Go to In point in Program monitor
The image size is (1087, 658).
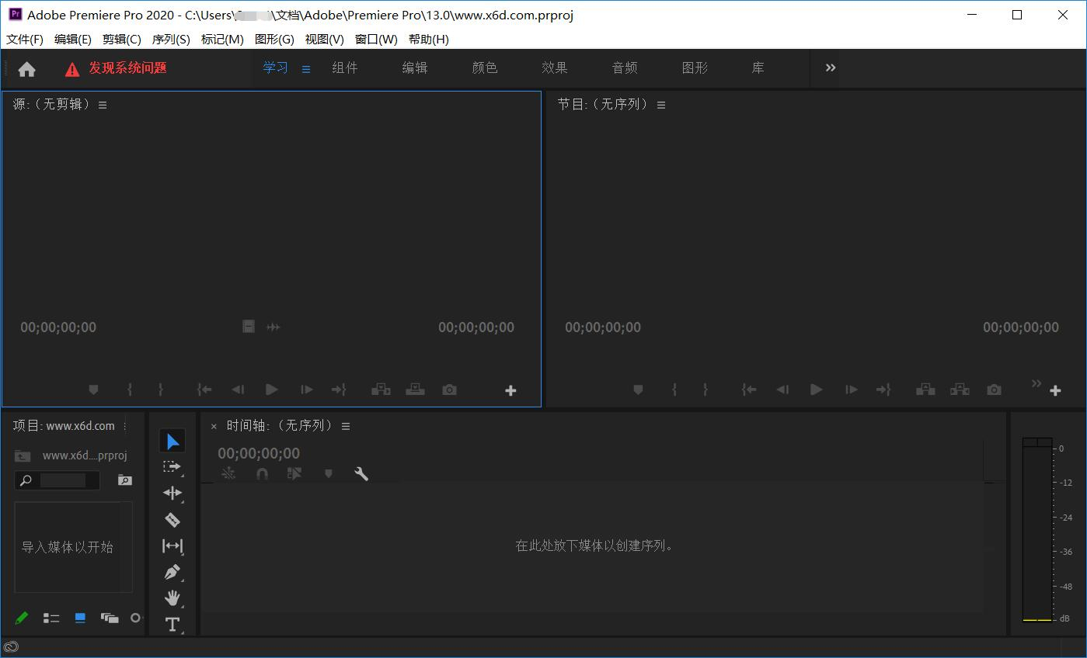click(x=749, y=390)
